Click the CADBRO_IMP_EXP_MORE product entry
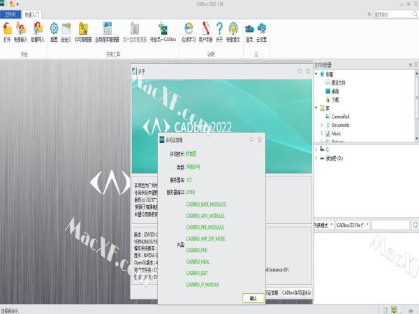419x314 pixels. click(x=205, y=239)
